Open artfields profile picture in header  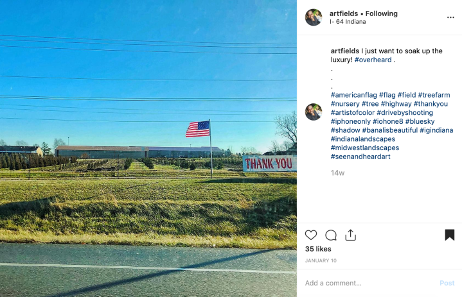point(314,17)
